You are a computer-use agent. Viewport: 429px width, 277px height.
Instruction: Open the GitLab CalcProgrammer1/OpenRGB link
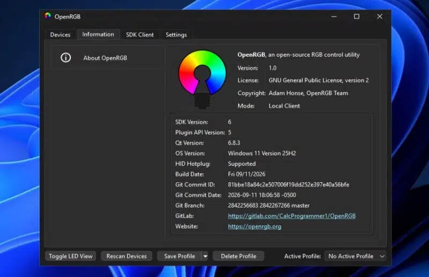pos(292,216)
